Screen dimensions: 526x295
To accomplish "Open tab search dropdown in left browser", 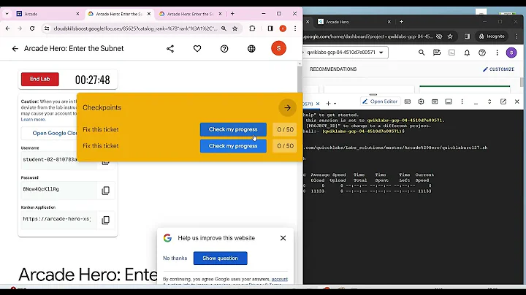I will pos(7,14).
